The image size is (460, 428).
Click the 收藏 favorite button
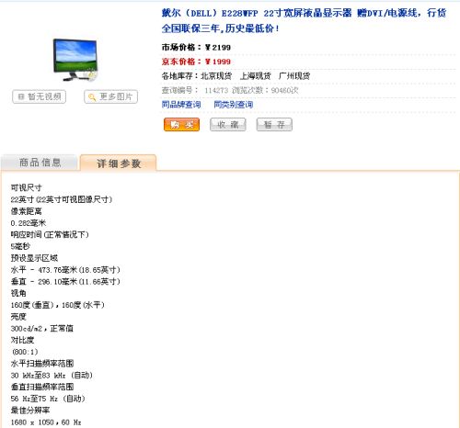click(228, 125)
